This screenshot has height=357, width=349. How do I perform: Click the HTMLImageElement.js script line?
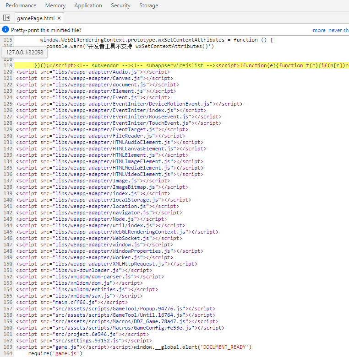(109, 161)
